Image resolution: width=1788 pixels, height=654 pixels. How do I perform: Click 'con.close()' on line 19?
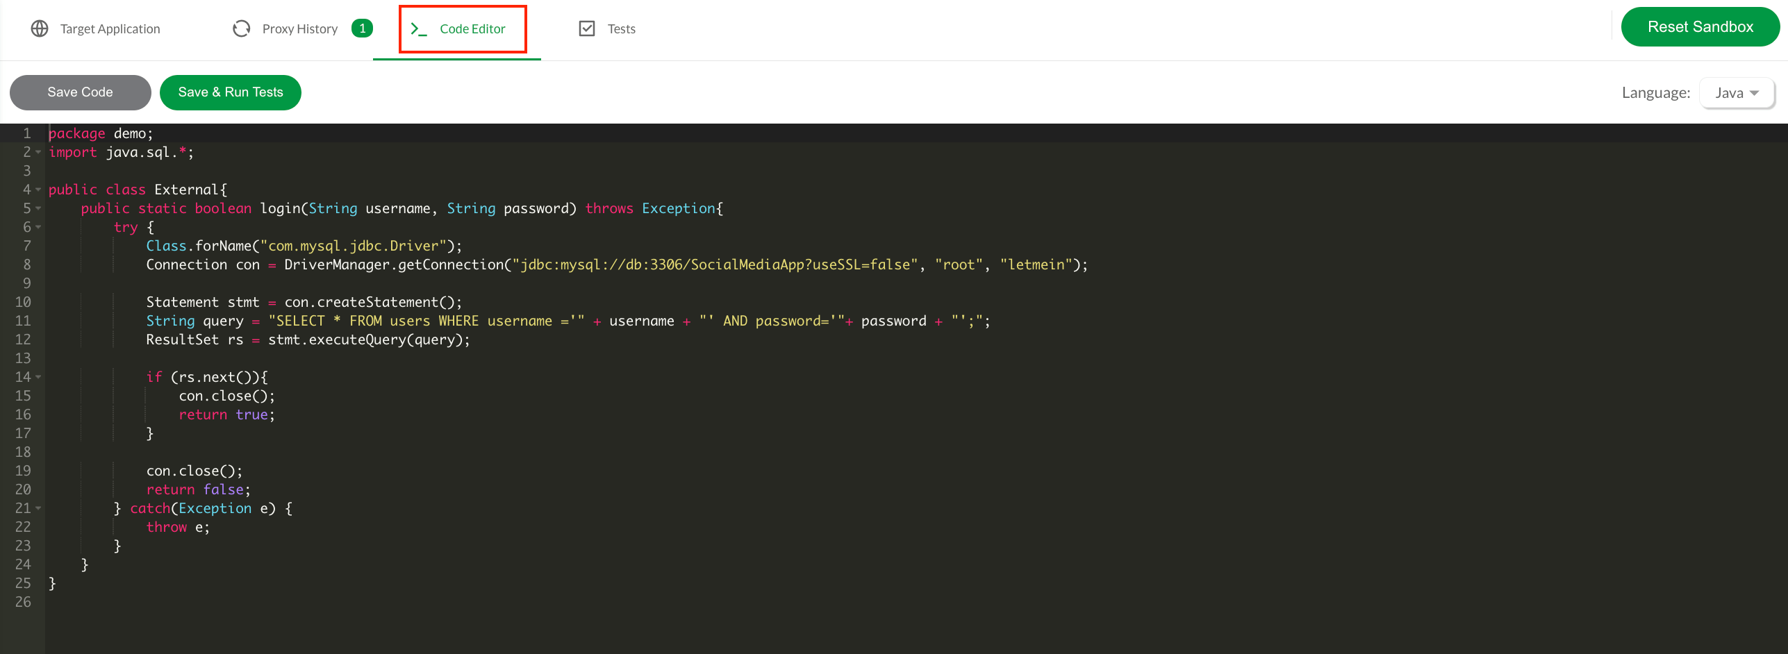(x=190, y=471)
